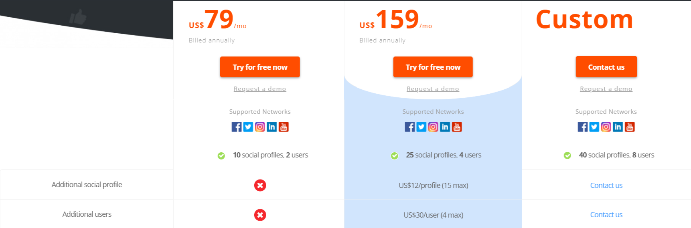Click the red X for Additional social profile
Image resolution: width=691 pixels, height=228 pixels.
tap(260, 185)
